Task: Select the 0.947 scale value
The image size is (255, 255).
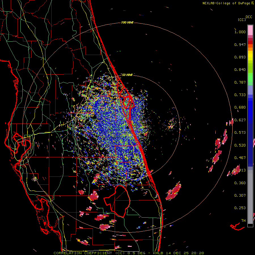Action: pos(240,44)
